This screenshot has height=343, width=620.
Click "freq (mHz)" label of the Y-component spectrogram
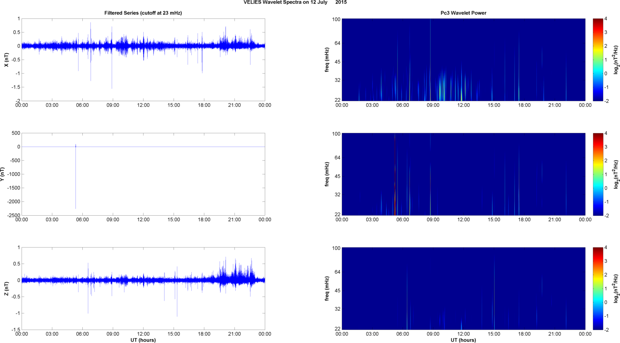[x=327, y=174]
